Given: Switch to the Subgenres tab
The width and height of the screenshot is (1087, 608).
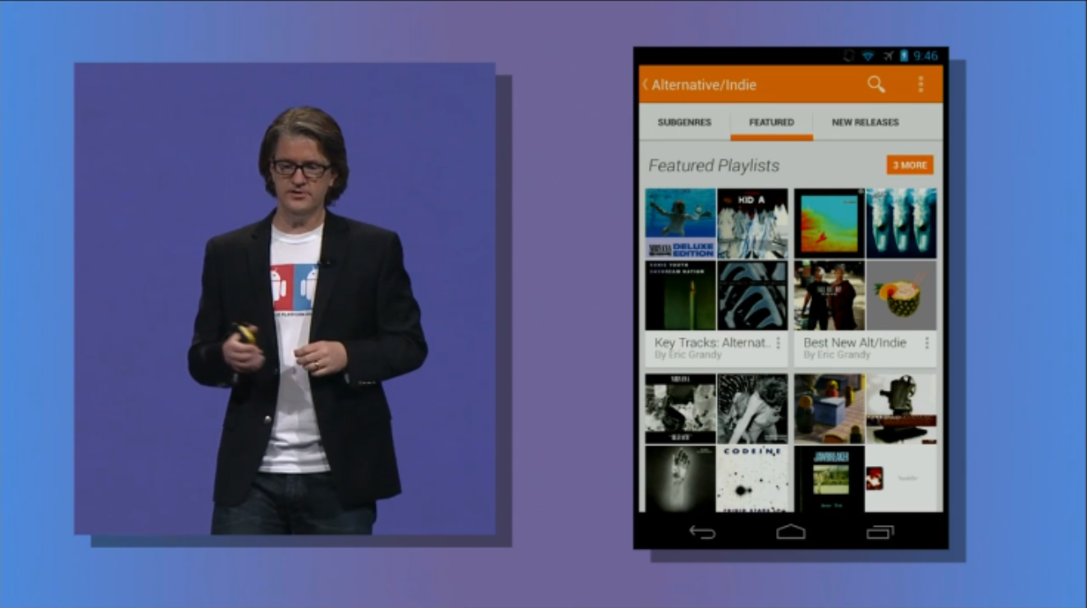Looking at the screenshot, I should tap(684, 122).
